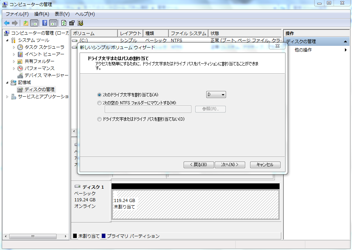The image size is (352, 250).
Task: Select 記憶域 node in the tree
Action: (x=24, y=83)
